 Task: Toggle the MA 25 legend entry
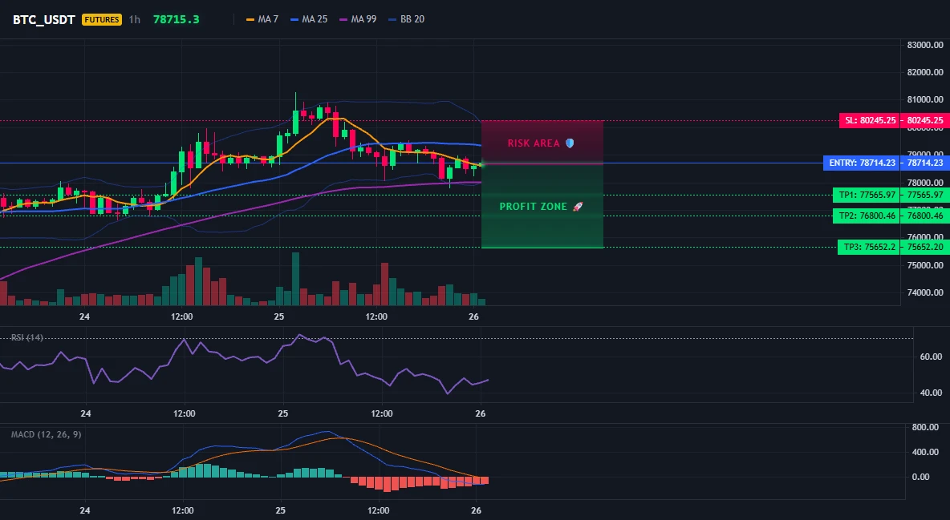pos(309,19)
